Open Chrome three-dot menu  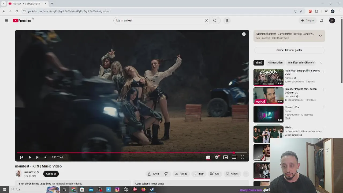point(339,11)
